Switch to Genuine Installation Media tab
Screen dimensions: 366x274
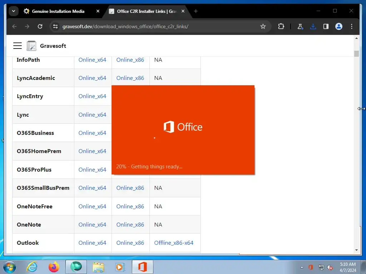pyautogui.click(x=58, y=11)
